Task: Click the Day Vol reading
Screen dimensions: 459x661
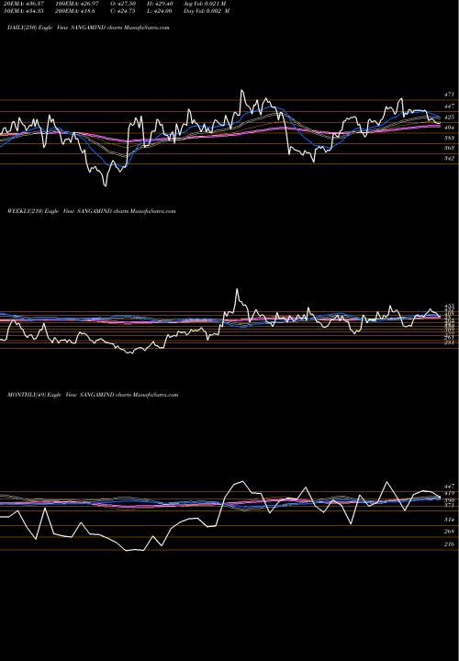Action: tap(207, 11)
